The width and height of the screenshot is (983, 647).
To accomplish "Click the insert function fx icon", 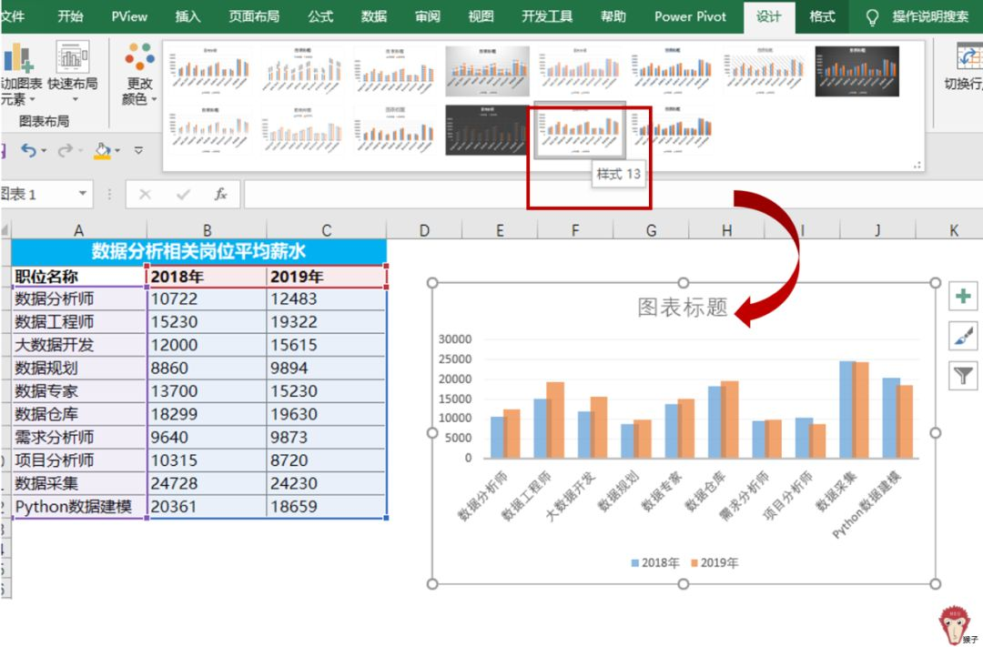I will pos(220,194).
